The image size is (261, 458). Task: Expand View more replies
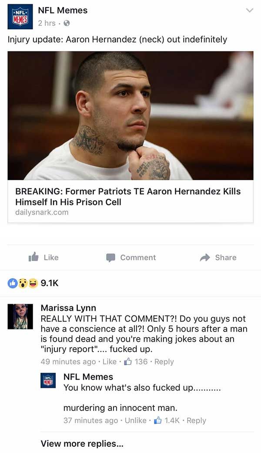tap(82, 444)
